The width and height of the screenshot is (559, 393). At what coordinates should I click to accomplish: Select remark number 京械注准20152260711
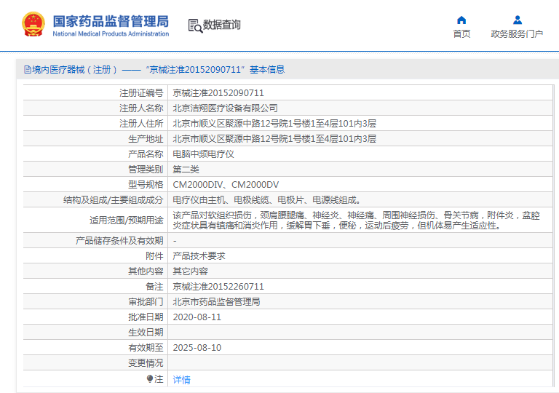[x=218, y=287]
